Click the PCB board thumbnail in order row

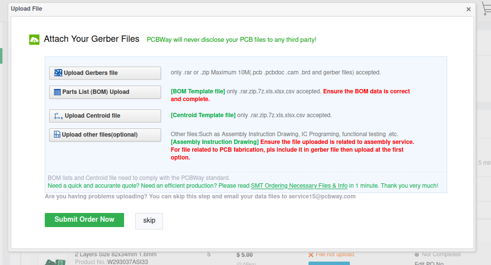click(x=55, y=262)
